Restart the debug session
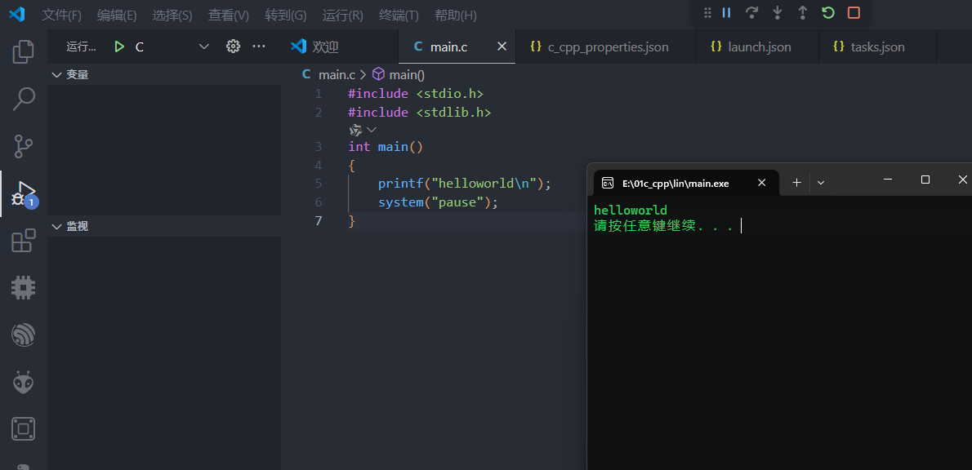This screenshot has width=972, height=470. (x=828, y=13)
